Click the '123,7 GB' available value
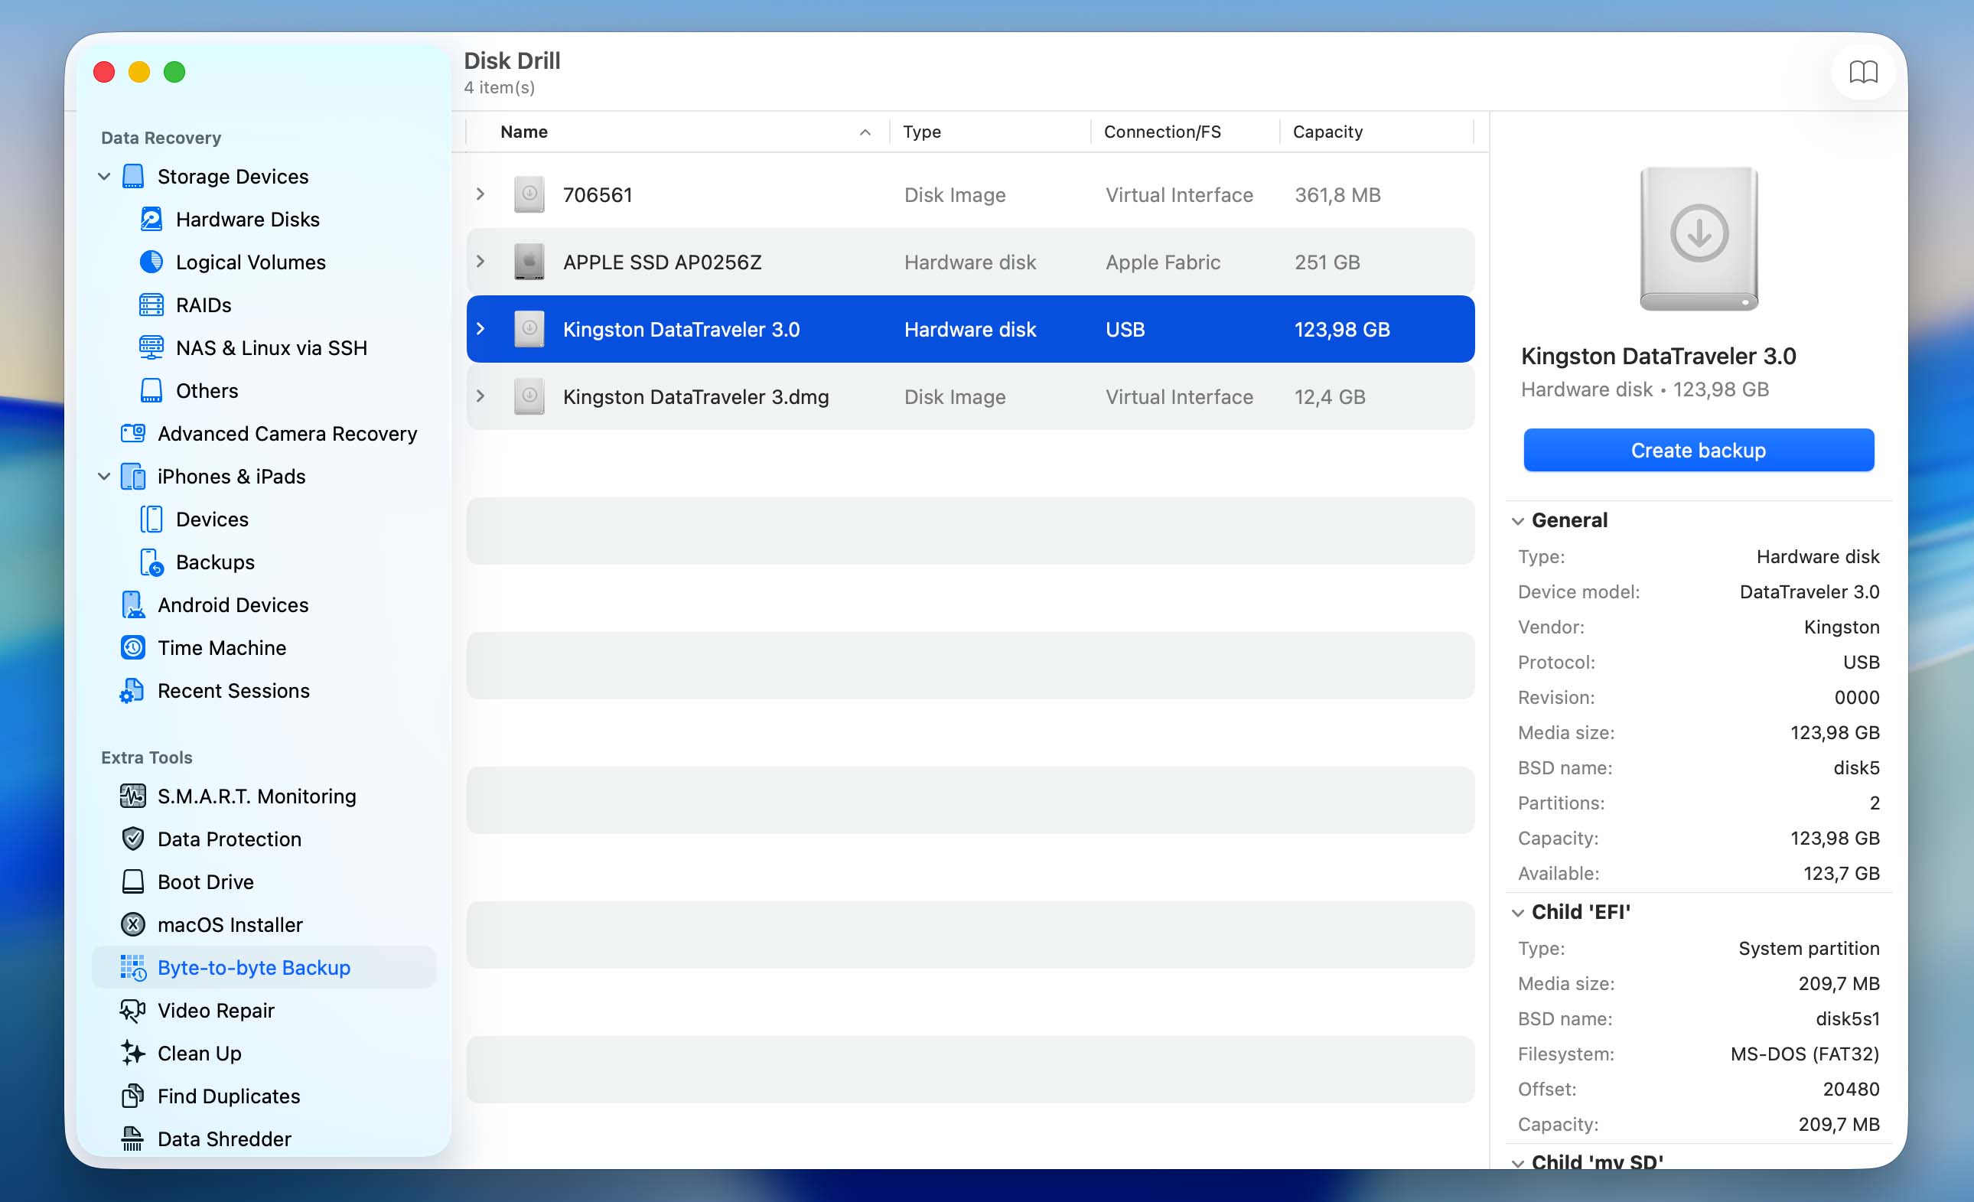 click(1842, 874)
